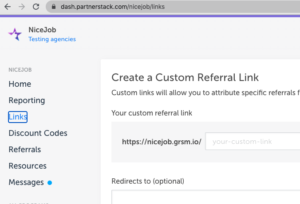Click the padlock site security icon

click(x=54, y=7)
